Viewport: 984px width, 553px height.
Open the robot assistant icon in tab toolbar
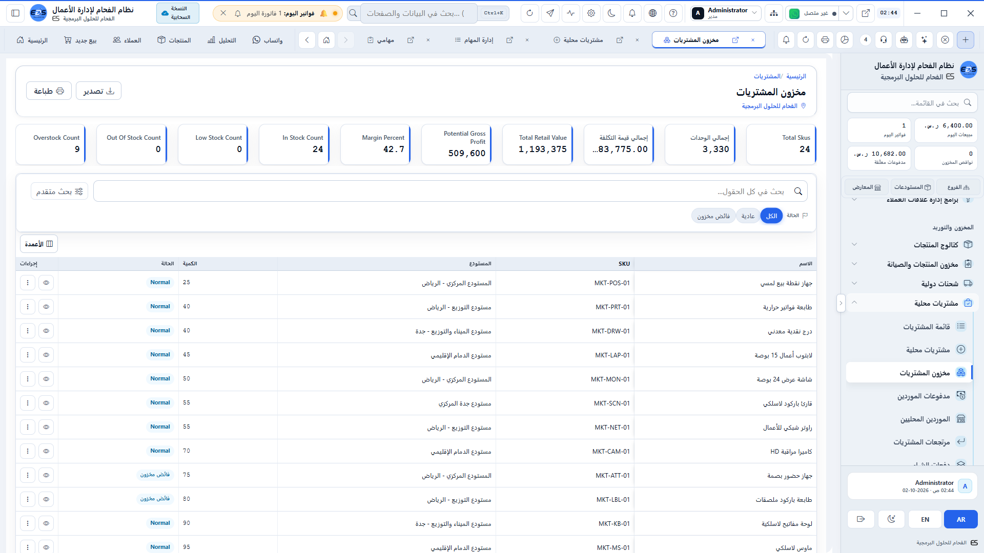click(x=904, y=40)
